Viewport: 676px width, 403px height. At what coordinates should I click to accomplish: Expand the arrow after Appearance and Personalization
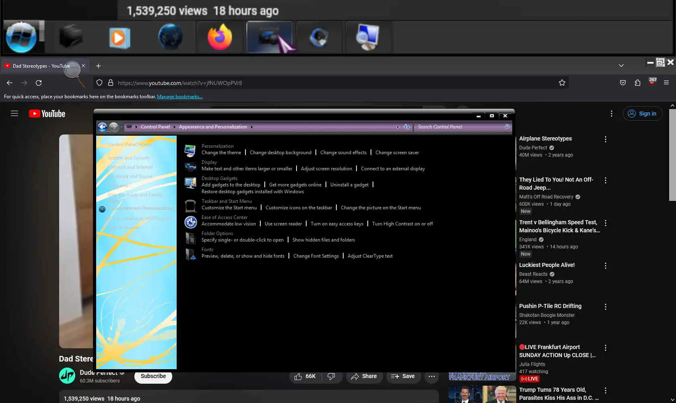coord(252,127)
